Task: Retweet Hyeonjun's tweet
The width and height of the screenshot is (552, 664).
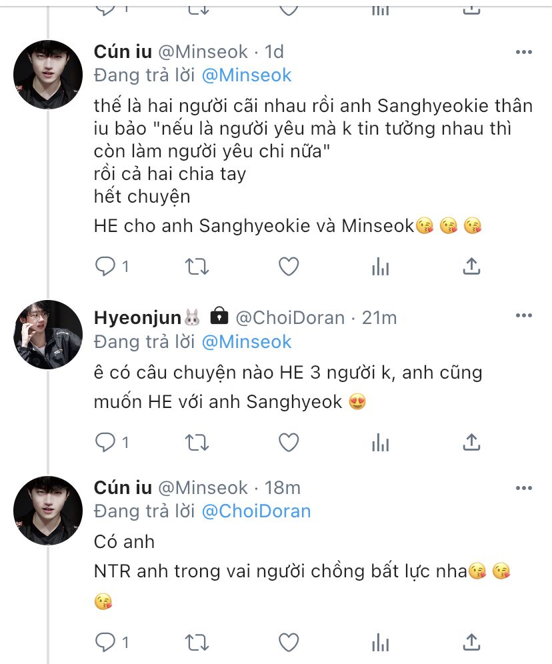Action: 197,442
